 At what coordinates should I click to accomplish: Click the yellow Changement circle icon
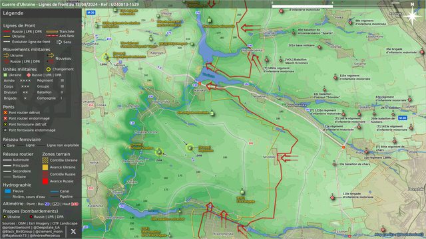click(49, 69)
